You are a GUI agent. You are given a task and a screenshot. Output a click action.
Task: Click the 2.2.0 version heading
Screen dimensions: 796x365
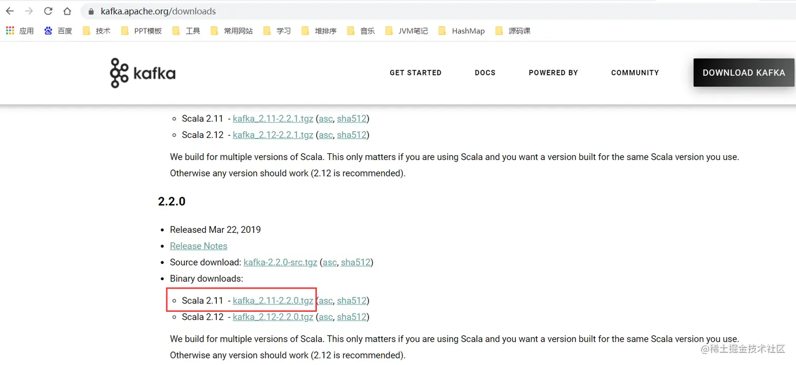(x=172, y=201)
